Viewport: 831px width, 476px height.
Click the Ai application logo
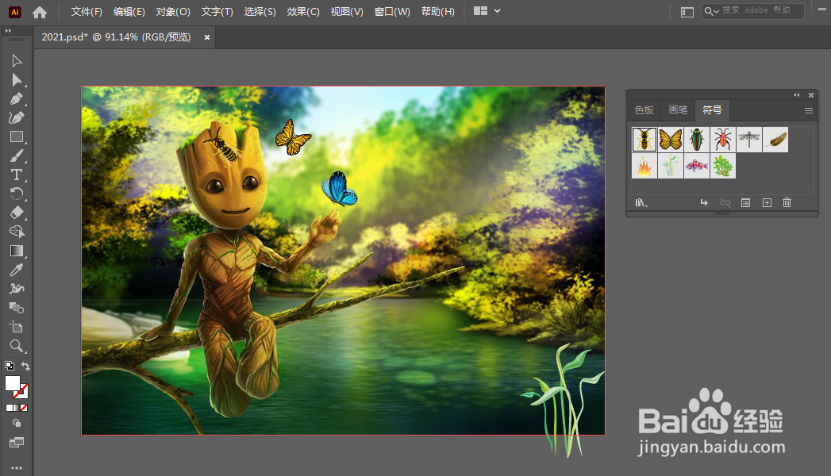click(x=15, y=12)
